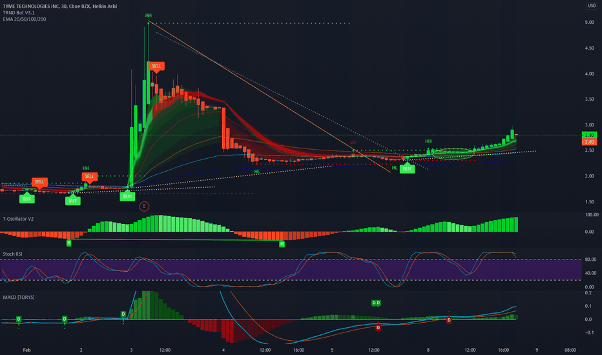This screenshot has width=602, height=355.
Task: Open the USD currency selector
Action: 592,6
